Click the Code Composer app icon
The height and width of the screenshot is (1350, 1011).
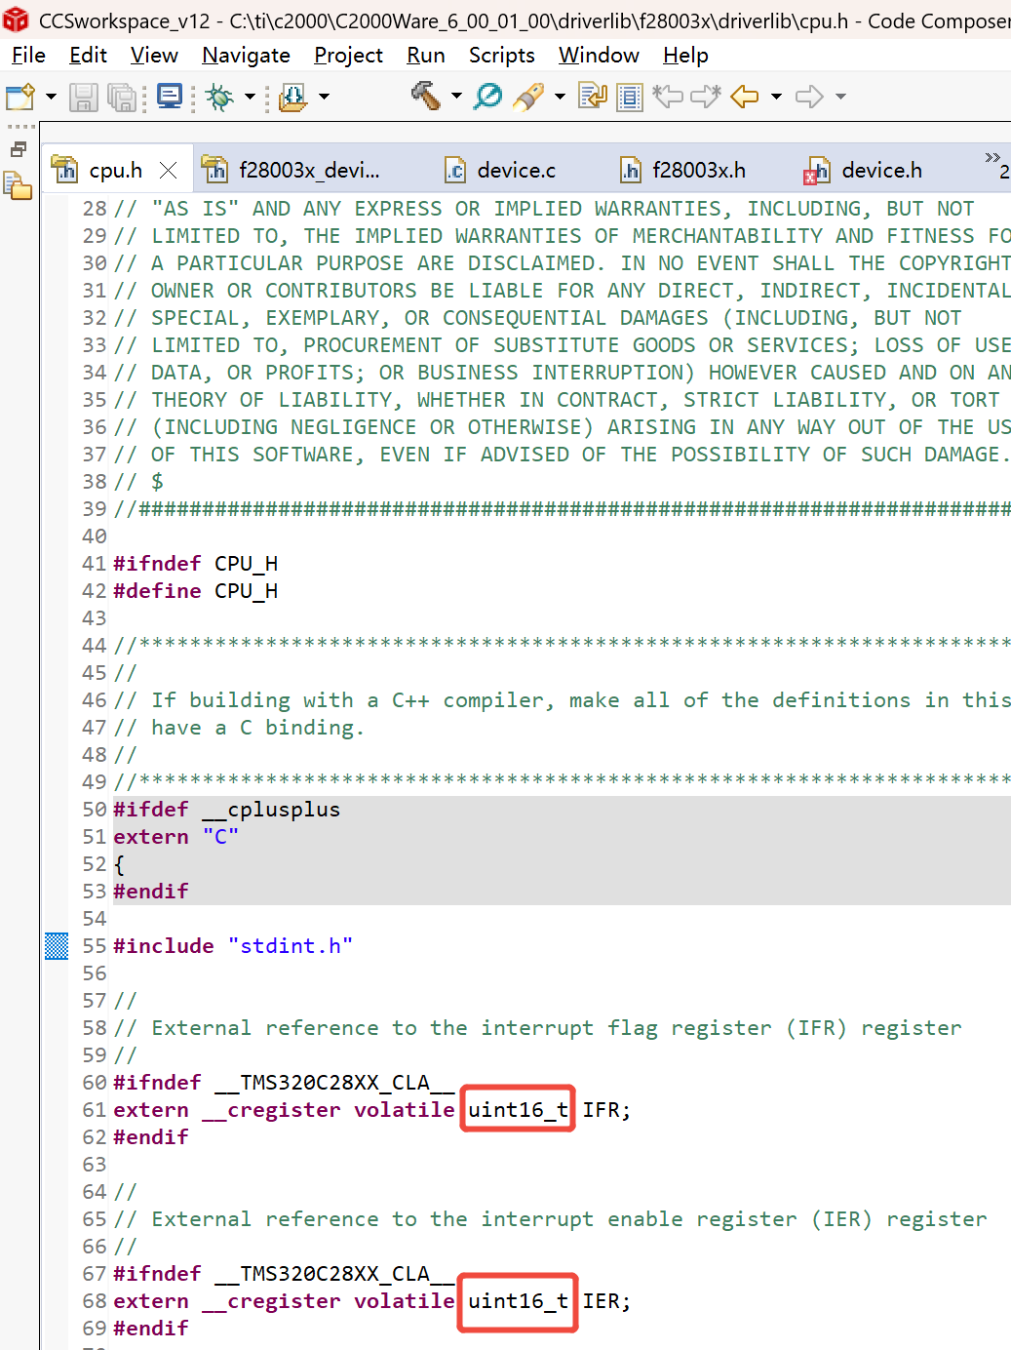(17, 19)
